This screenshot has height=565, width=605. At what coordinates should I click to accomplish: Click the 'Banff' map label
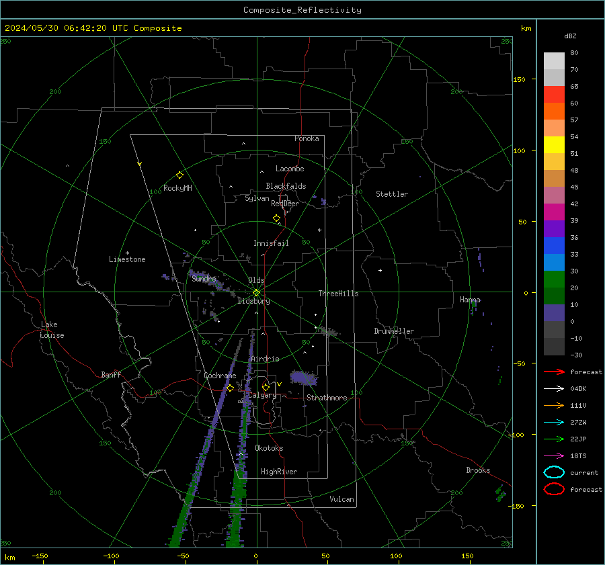pyautogui.click(x=111, y=374)
